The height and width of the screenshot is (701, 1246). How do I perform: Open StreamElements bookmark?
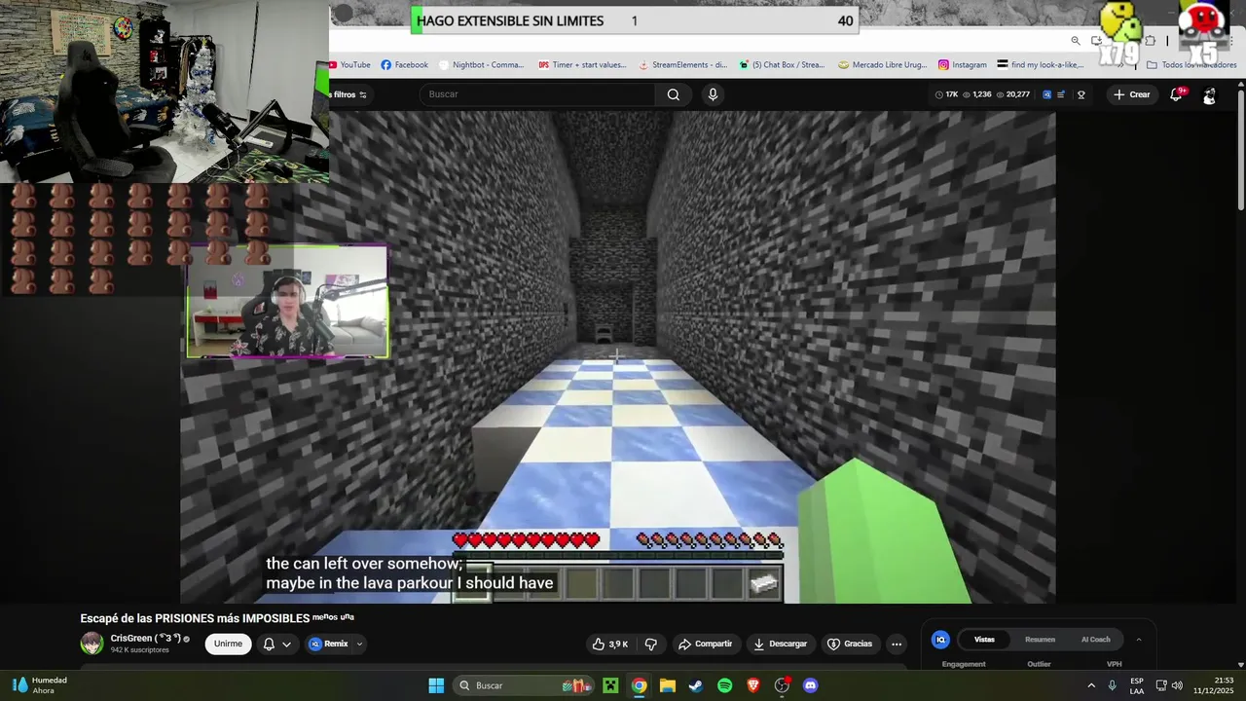[x=682, y=65]
